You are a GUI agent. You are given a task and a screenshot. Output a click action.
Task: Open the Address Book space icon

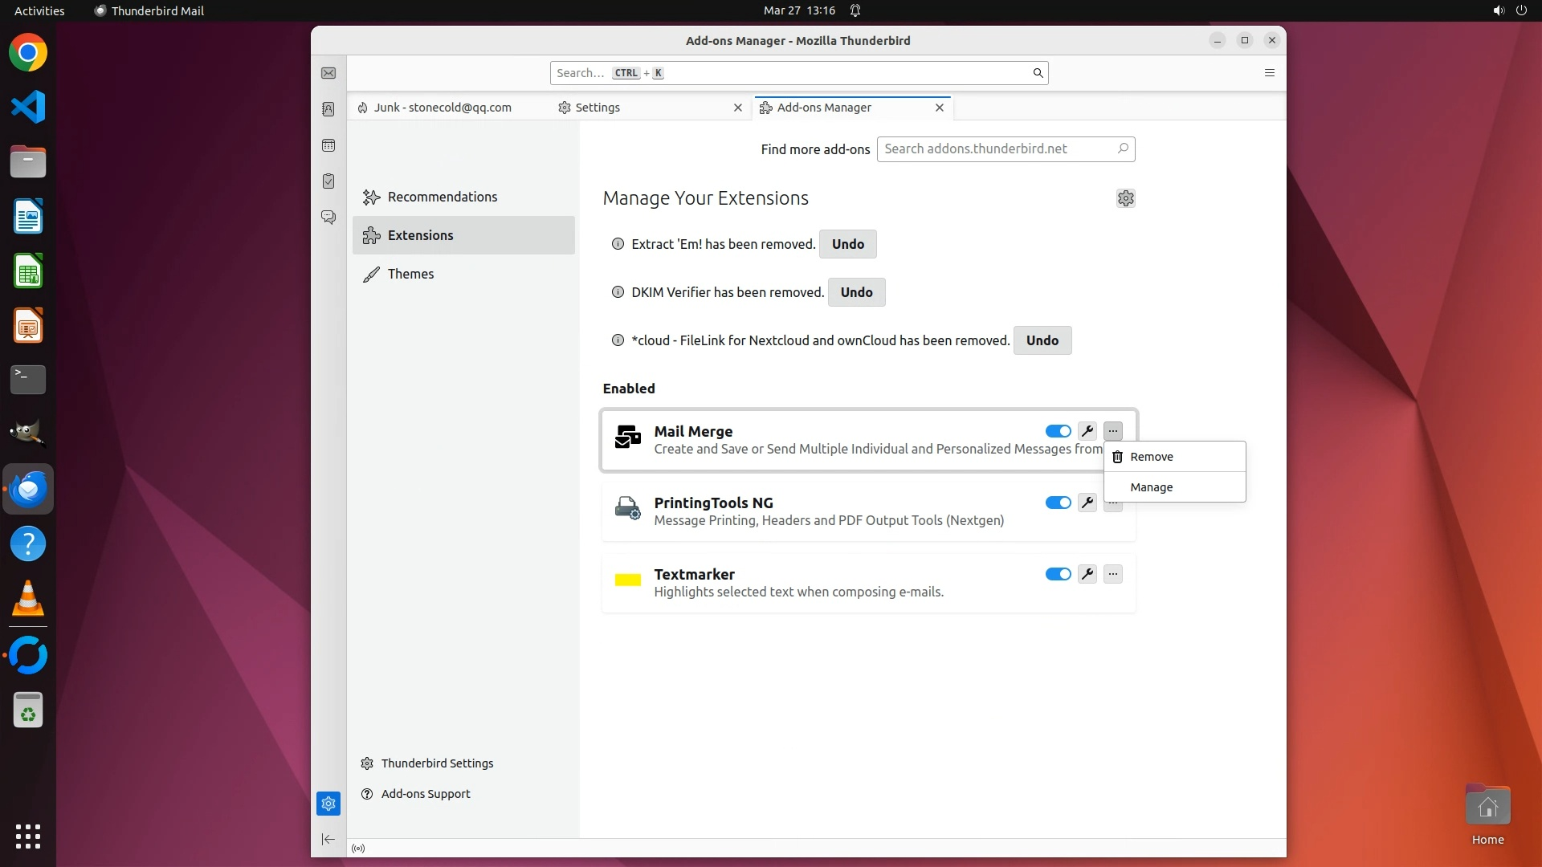[x=328, y=109]
